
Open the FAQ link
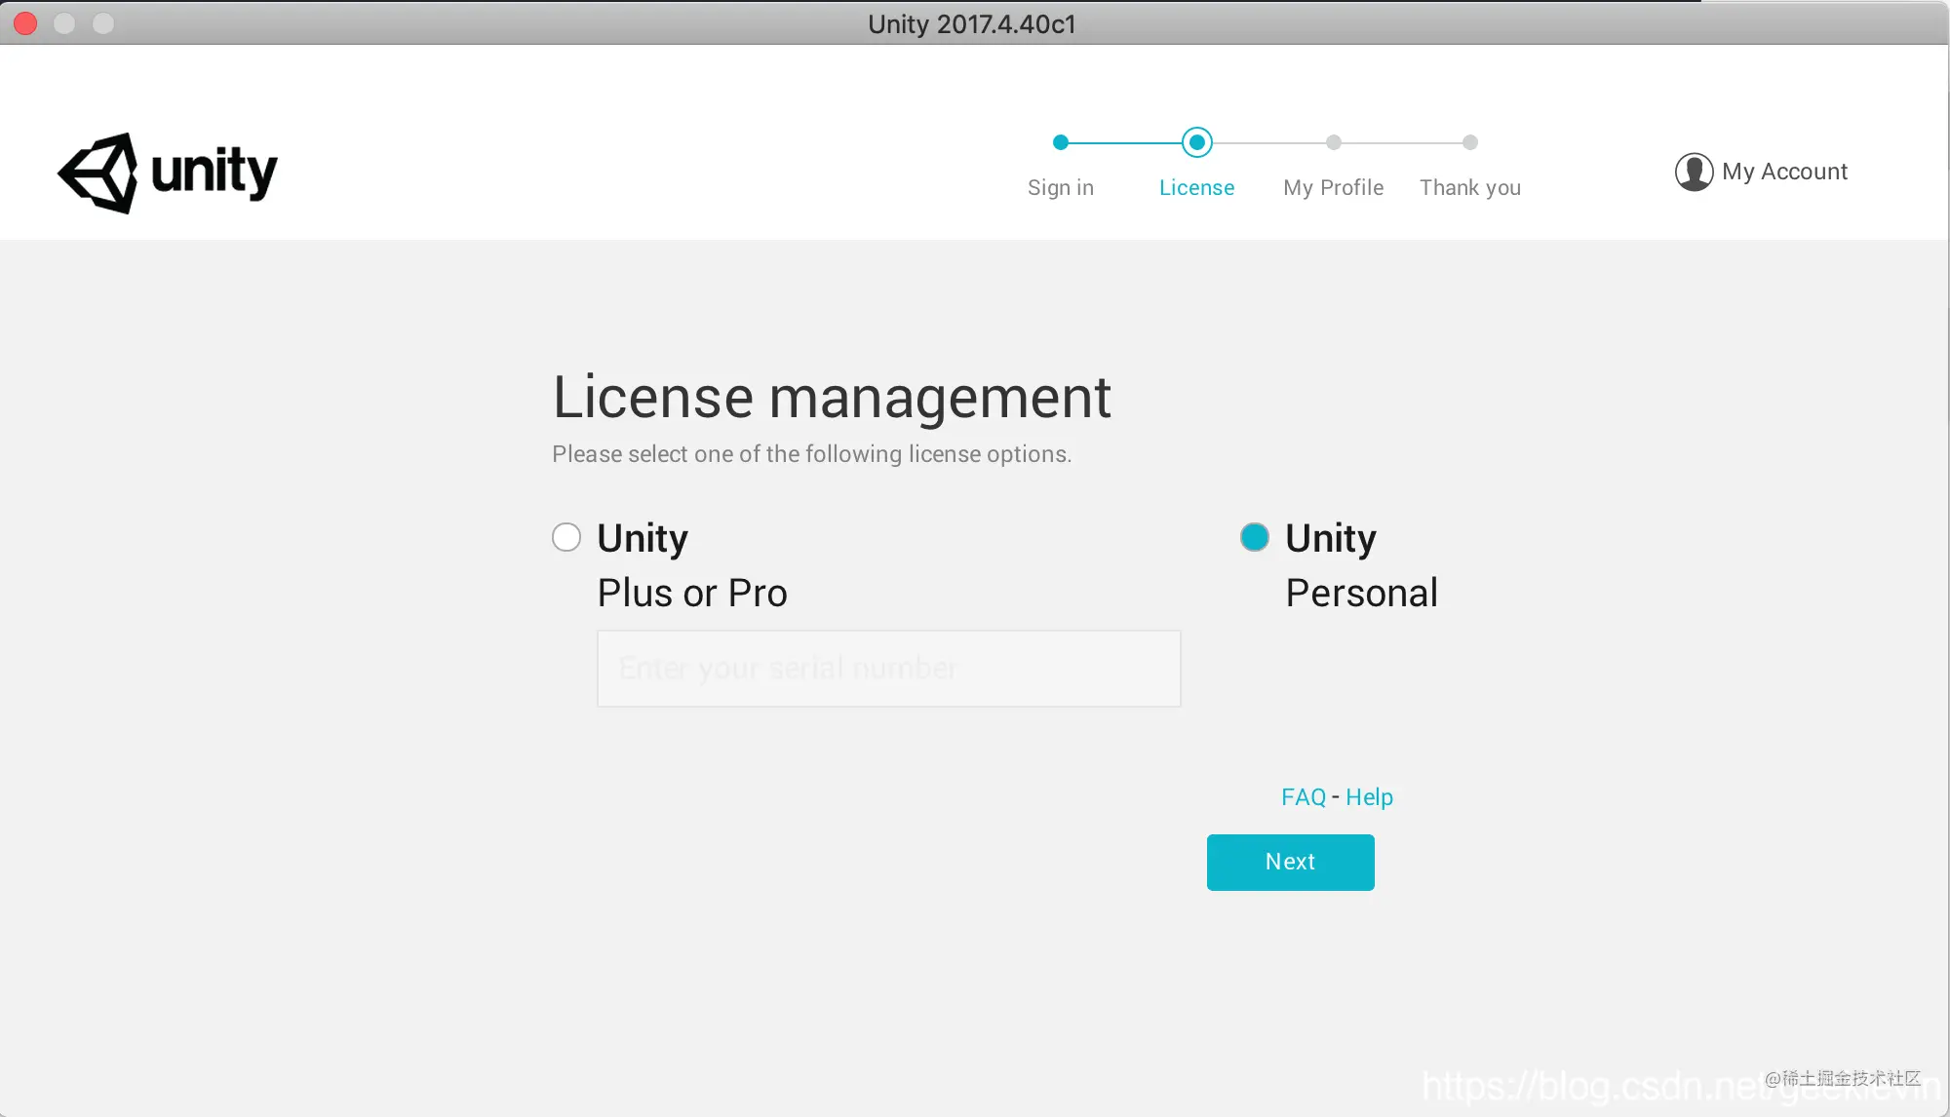click(x=1304, y=797)
